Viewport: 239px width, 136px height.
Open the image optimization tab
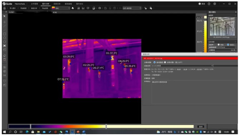tap(79, 4)
